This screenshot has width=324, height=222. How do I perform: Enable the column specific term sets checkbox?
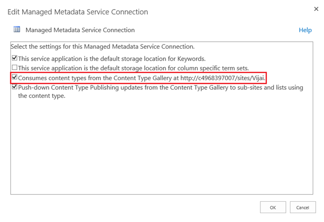(x=14, y=68)
